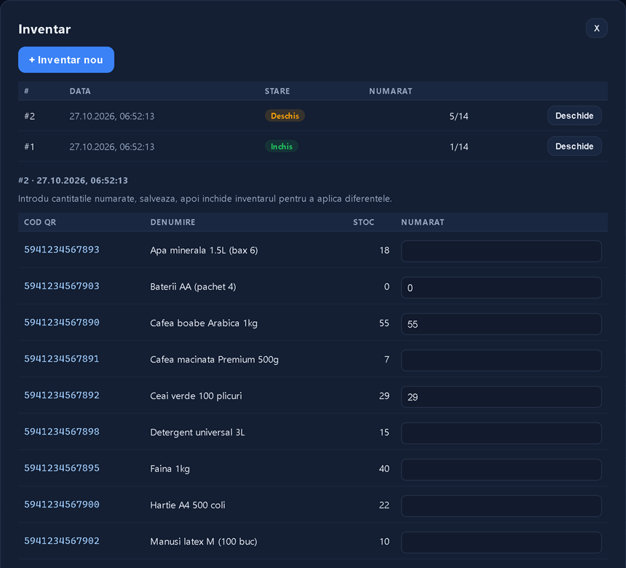Focus counted field for Cafea macinata Premium 500g

coord(501,360)
